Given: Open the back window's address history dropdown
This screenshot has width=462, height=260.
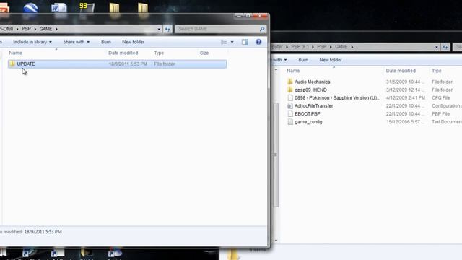Looking at the screenshot, I should [x=437, y=47].
